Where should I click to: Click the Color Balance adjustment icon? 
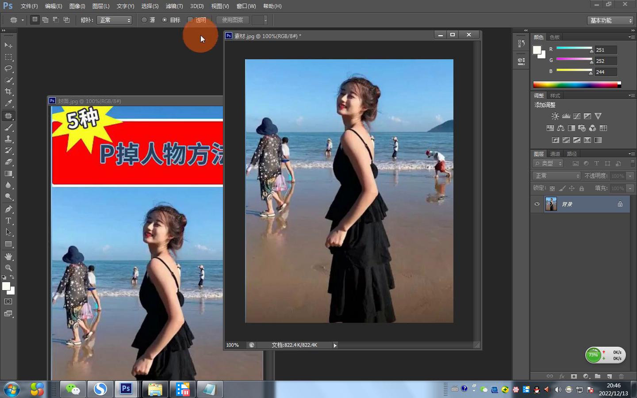point(561,128)
